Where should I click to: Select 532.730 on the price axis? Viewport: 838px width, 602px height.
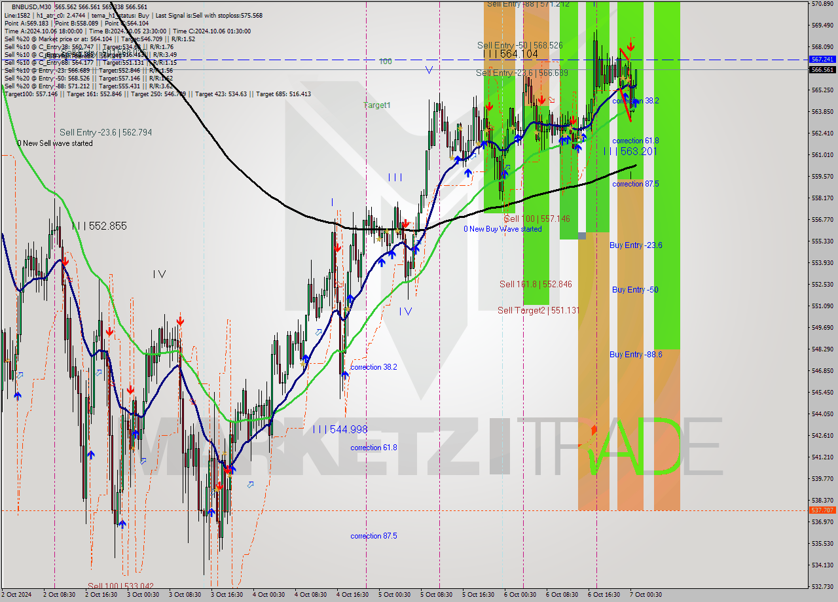(x=822, y=586)
